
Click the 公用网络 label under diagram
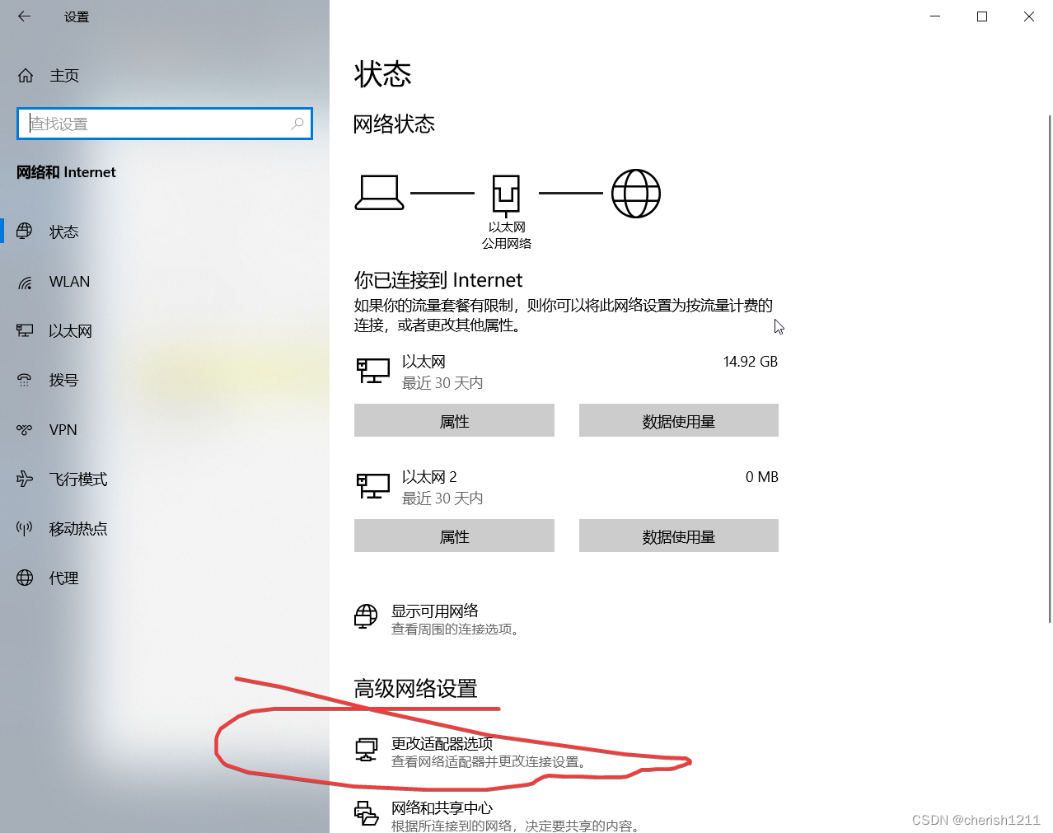507,243
